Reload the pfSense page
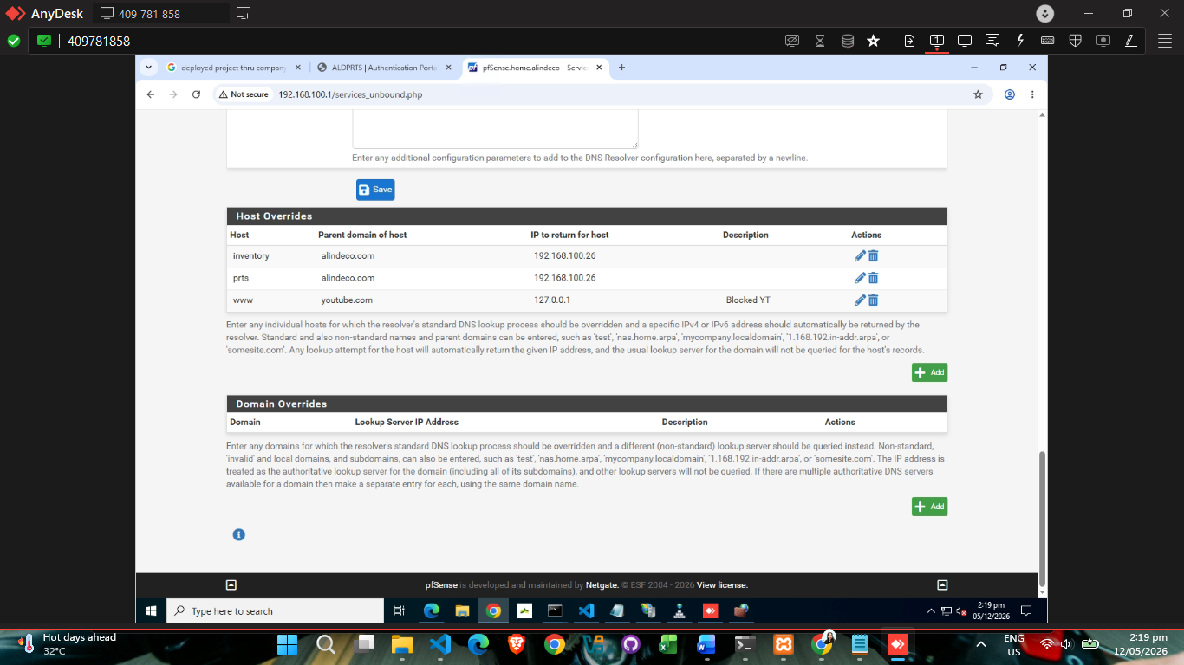Image resolution: width=1184 pixels, height=665 pixels. tap(197, 94)
